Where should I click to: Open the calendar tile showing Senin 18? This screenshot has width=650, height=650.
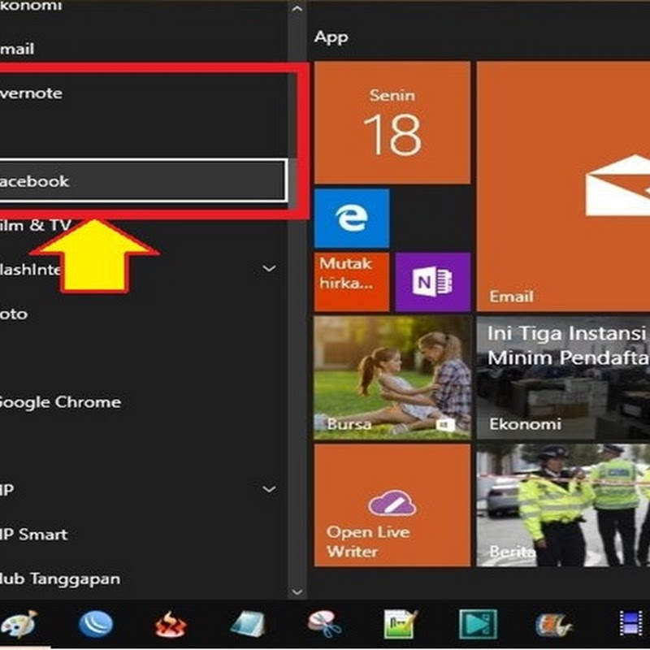click(392, 123)
